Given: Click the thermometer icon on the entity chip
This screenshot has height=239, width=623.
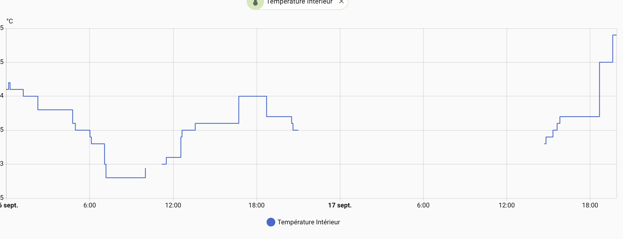Looking at the screenshot, I should point(255,3).
